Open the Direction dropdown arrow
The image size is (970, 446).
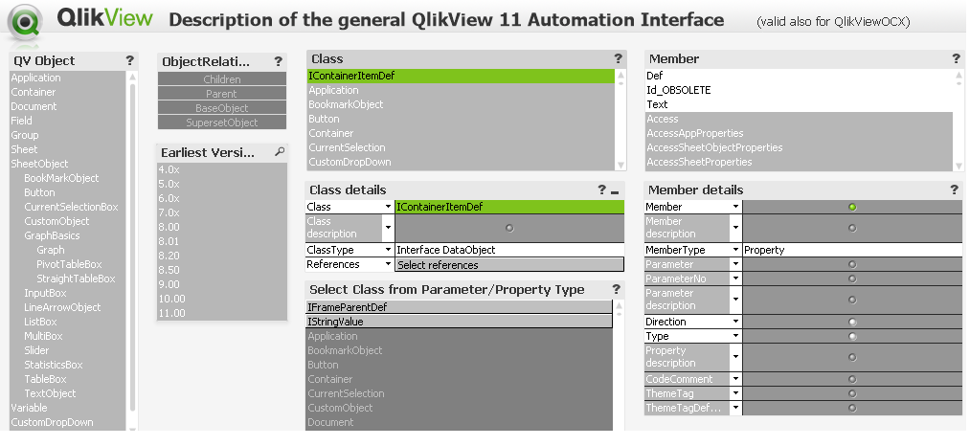click(x=735, y=322)
